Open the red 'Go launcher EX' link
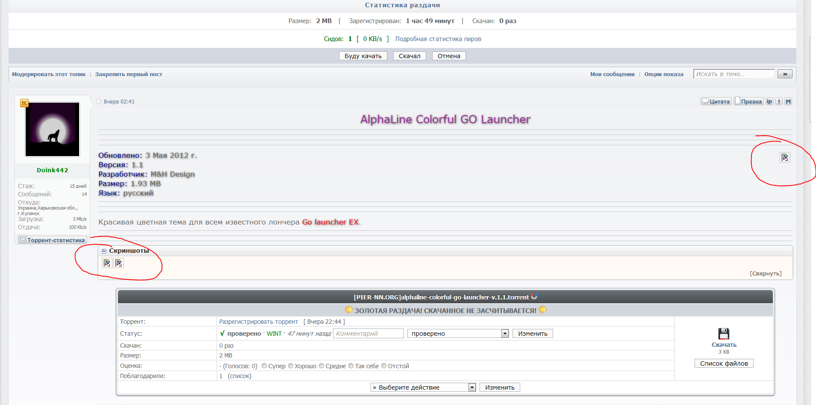 click(x=330, y=222)
